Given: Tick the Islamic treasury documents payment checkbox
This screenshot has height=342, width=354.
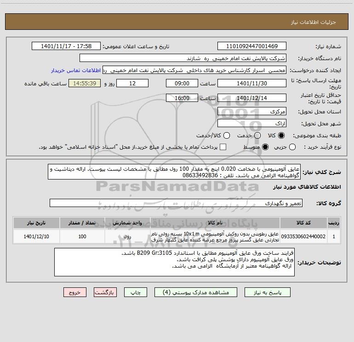Looking at the screenshot, I should point(223,147).
